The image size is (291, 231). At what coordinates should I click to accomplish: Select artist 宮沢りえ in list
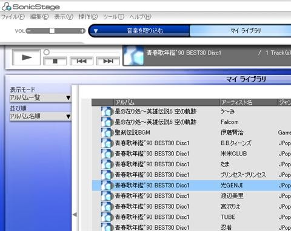point(230,206)
